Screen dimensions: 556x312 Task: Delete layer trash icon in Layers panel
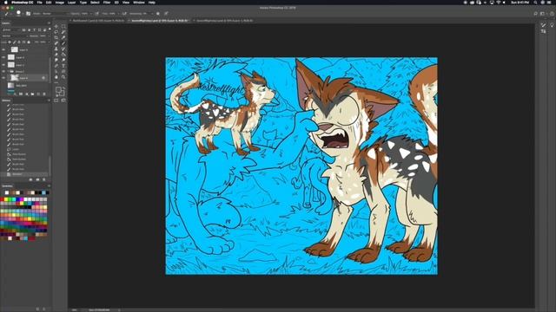(44, 94)
